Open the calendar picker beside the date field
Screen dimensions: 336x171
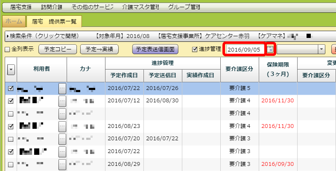pos(270,49)
